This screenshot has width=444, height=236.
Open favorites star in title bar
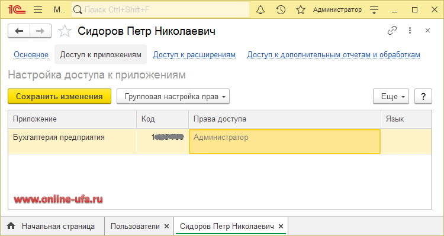[x=300, y=9]
